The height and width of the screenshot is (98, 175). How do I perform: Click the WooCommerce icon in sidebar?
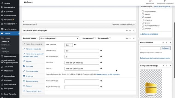[2, 29]
